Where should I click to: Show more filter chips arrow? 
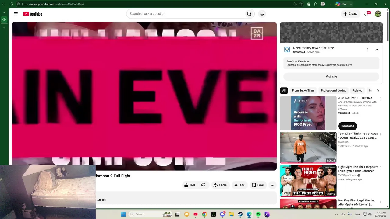coord(378,91)
